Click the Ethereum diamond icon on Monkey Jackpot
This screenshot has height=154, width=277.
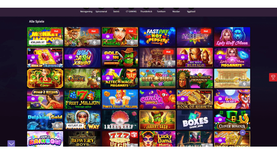point(57,42)
